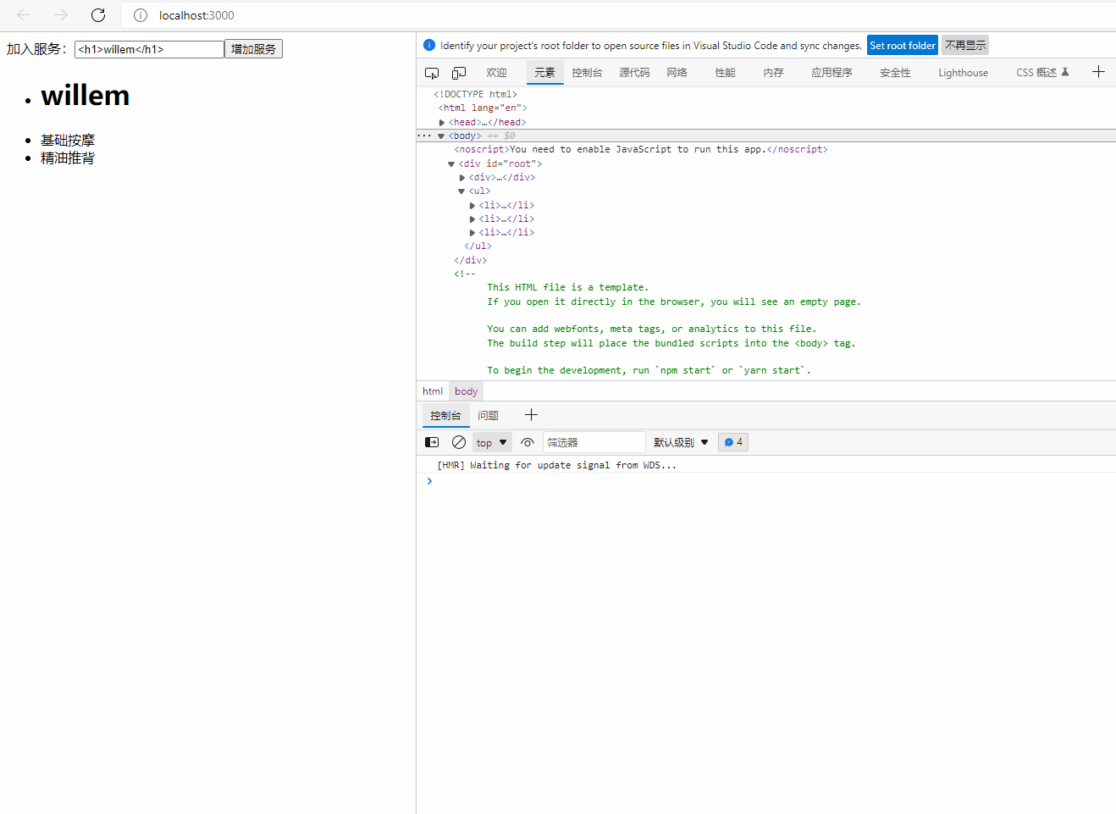
Task: Expand the second li element
Action: click(x=472, y=219)
